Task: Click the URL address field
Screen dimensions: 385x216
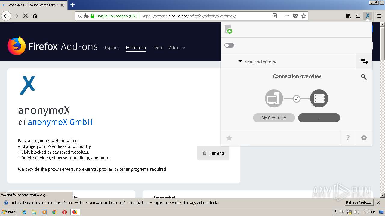Action: pyautogui.click(x=205, y=16)
